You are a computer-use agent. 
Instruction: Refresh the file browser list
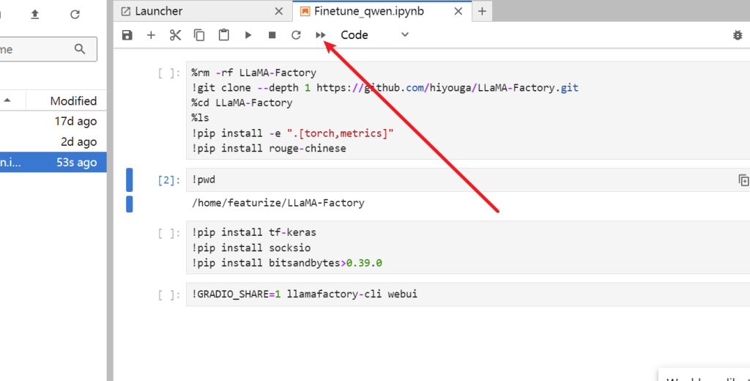(75, 15)
